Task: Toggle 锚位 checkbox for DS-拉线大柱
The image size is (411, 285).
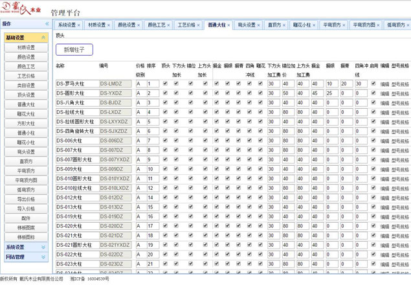Action: point(191,112)
